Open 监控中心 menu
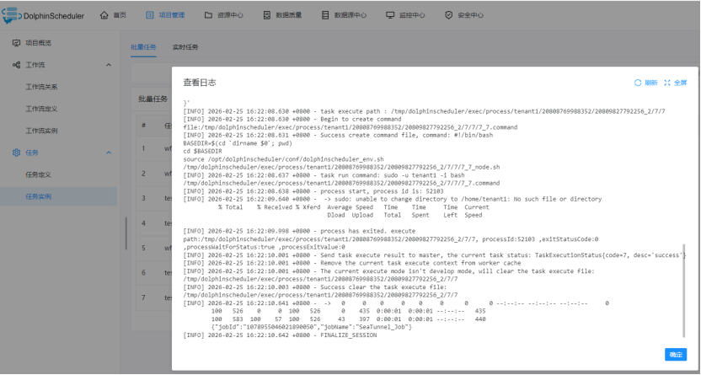 (412, 15)
